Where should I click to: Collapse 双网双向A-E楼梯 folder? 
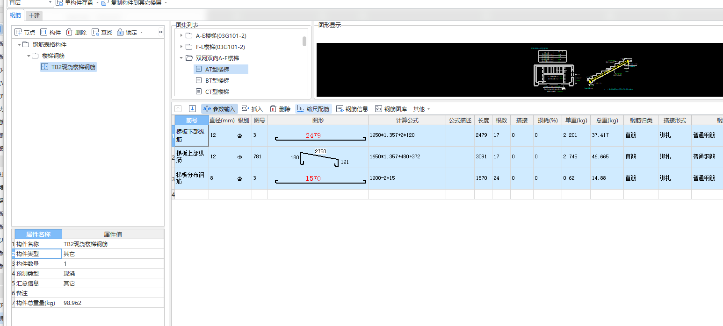tap(181, 58)
